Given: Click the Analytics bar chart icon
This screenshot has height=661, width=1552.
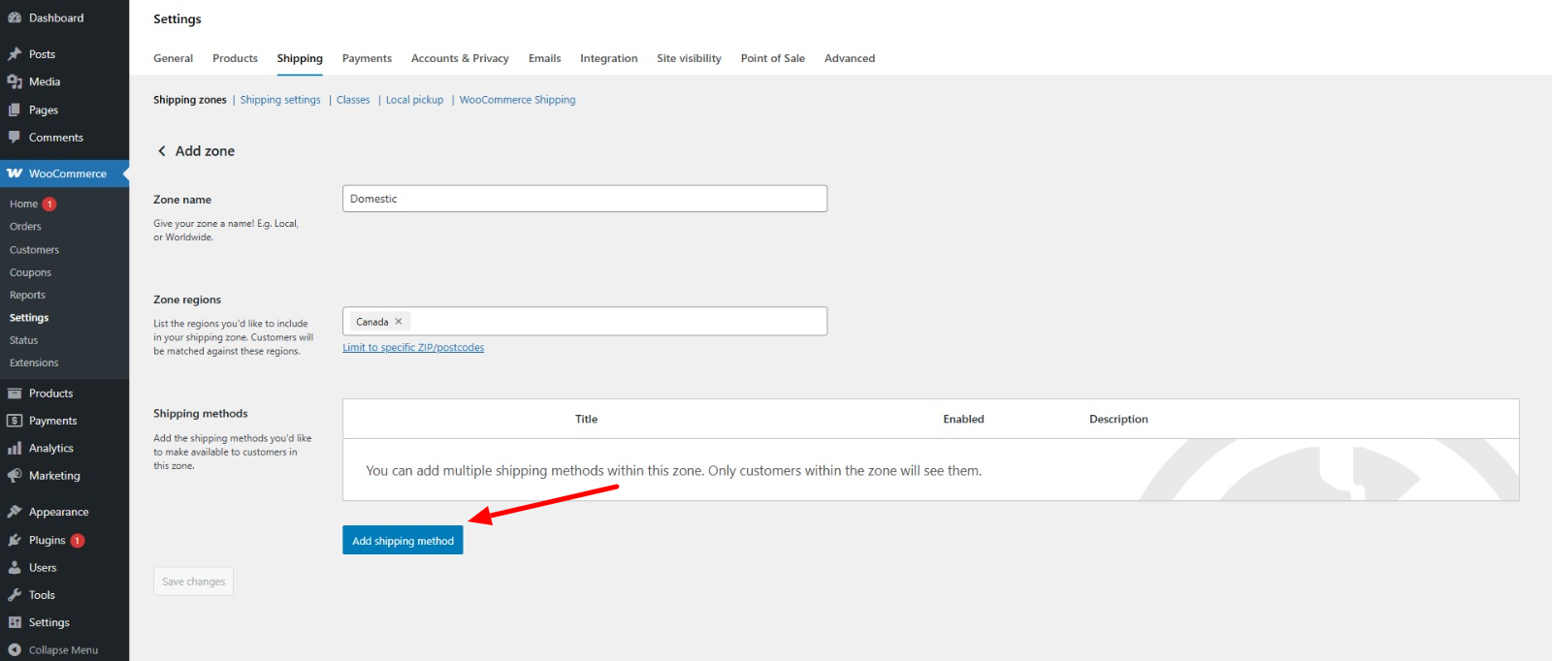Looking at the screenshot, I should [x=15, y=448].
